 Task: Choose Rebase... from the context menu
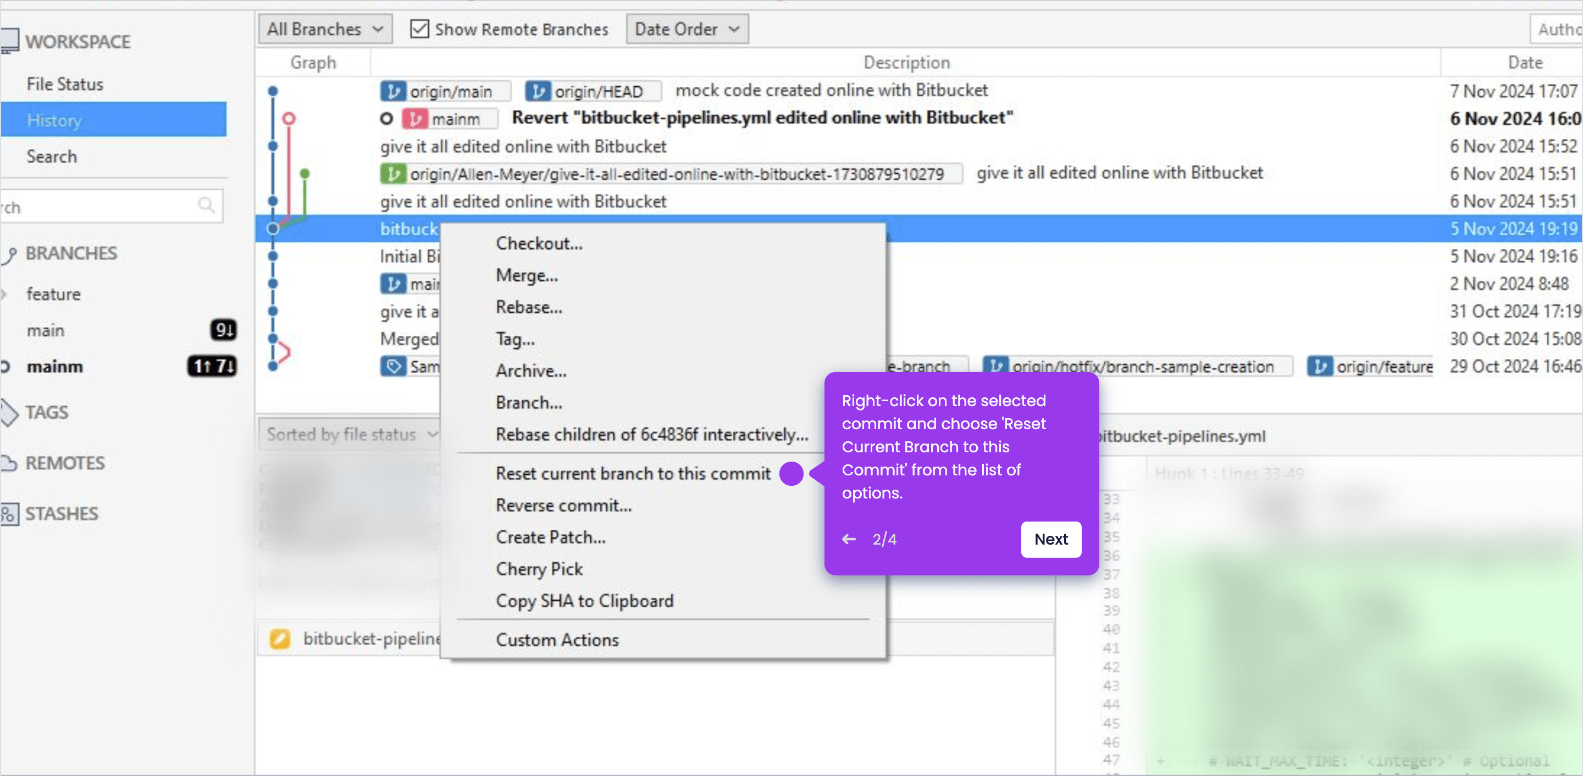tap(528, 307)
